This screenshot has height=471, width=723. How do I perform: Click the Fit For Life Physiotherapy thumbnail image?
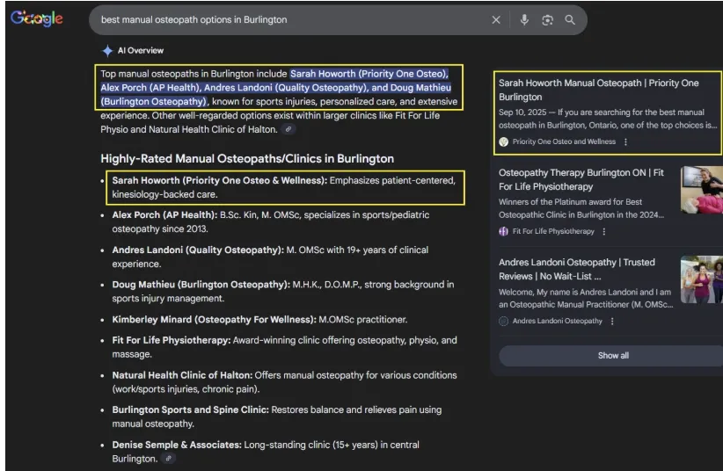[x=701, y=190]
